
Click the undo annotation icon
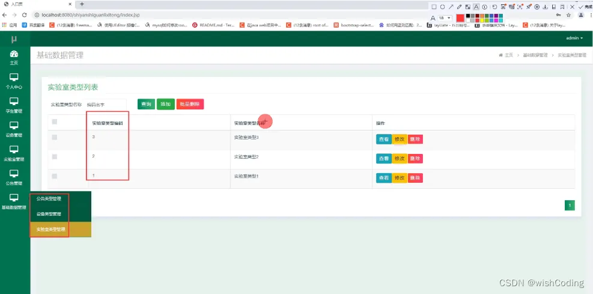[x=494, y=7]
